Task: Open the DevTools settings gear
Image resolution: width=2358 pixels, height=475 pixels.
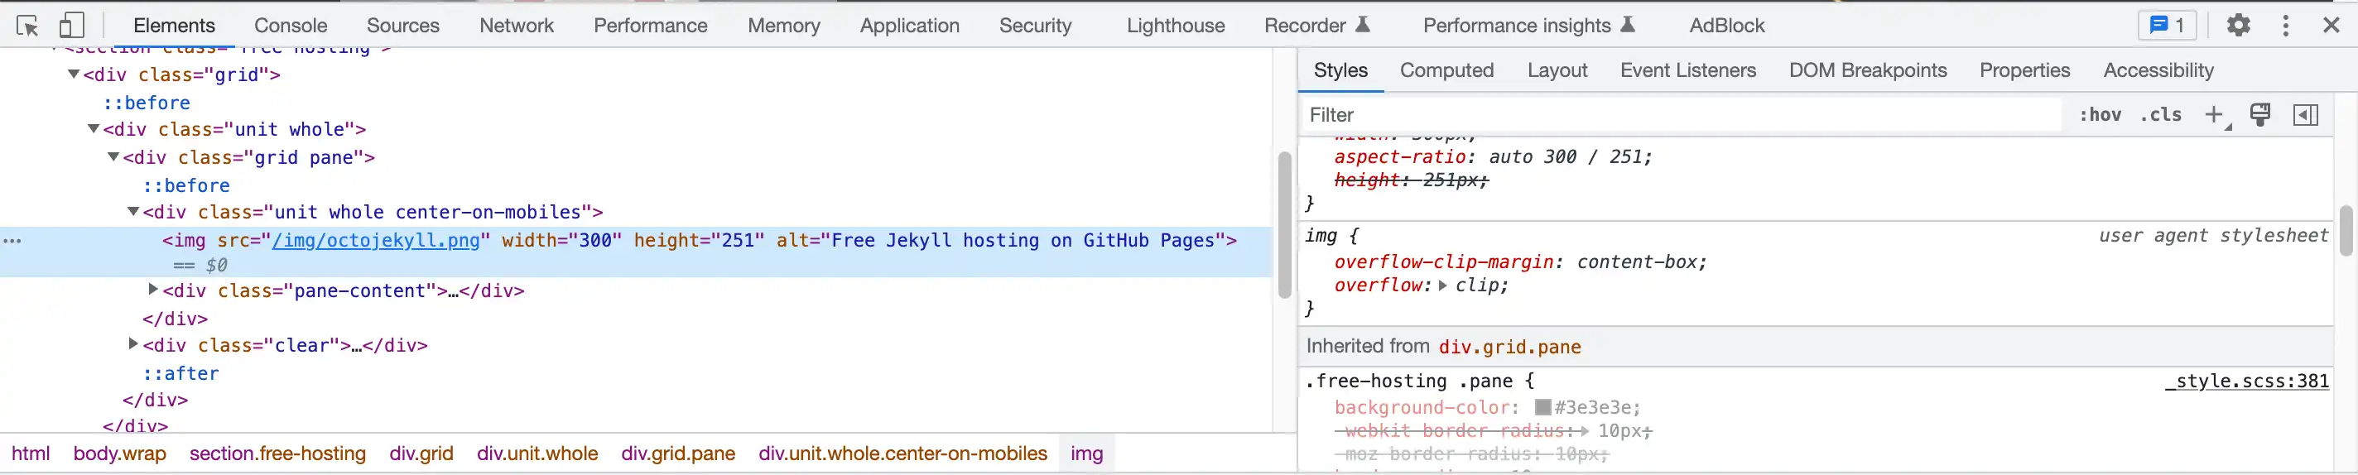Action: click(2238, 26)
